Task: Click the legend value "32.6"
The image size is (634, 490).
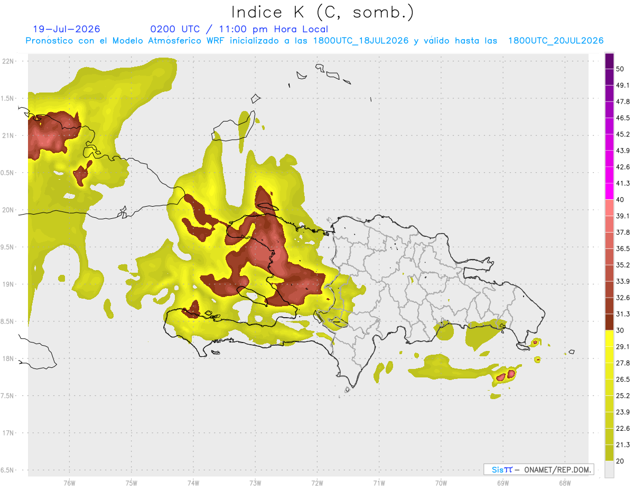Action: (623, 298)
